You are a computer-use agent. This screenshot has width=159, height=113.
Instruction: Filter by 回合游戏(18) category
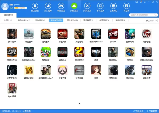72,21
